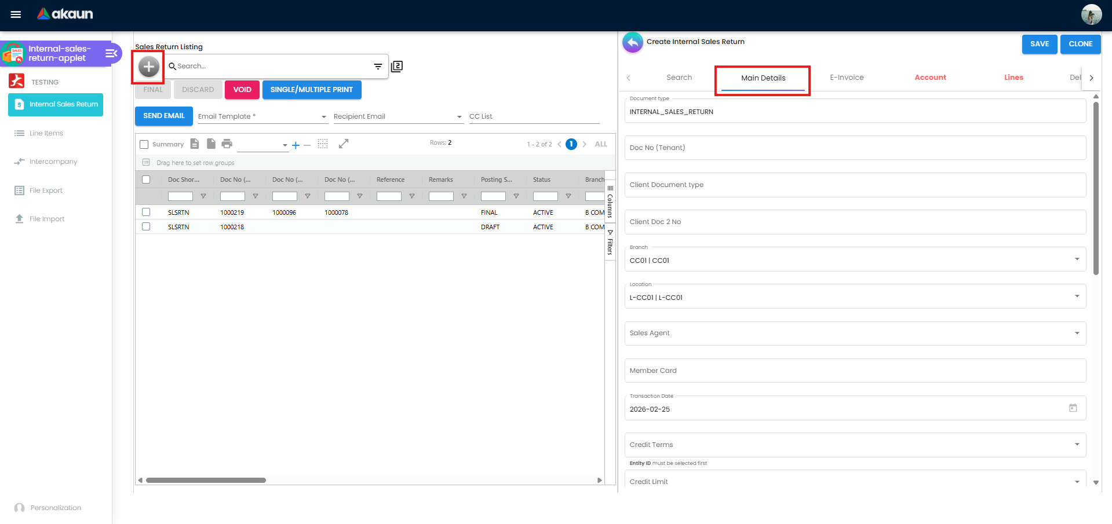Open the filter icon in the search bar
The height and width of the screenshot is (524, 1112).
click(x=378, y=66)
